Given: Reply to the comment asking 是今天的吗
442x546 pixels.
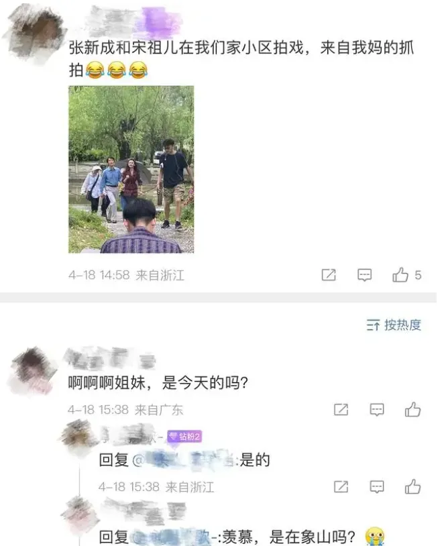Looking at the screenshot, I should coord(376,409).
